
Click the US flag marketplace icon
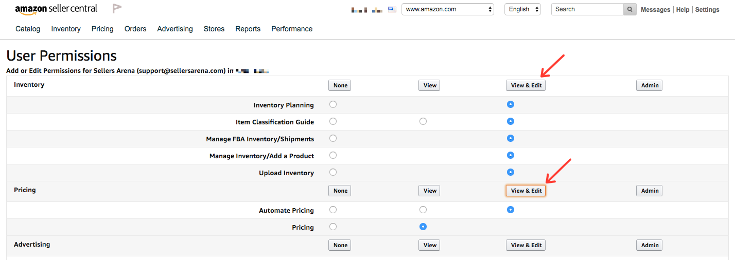coord(392,9)
